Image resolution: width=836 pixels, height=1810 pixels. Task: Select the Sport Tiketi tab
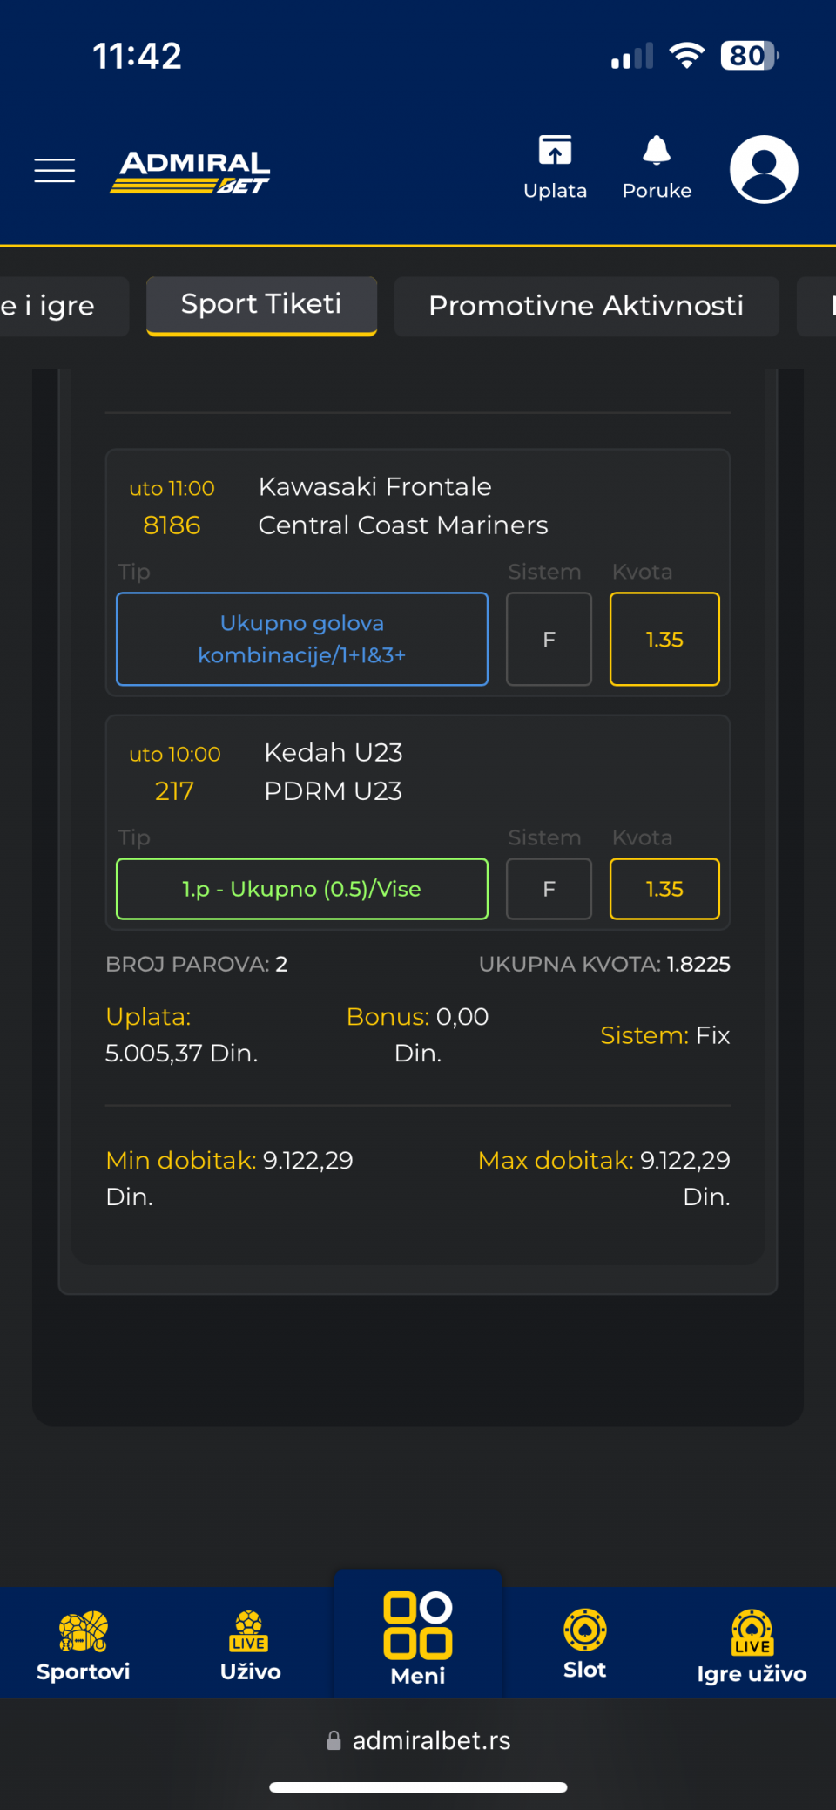coord(261,305)
